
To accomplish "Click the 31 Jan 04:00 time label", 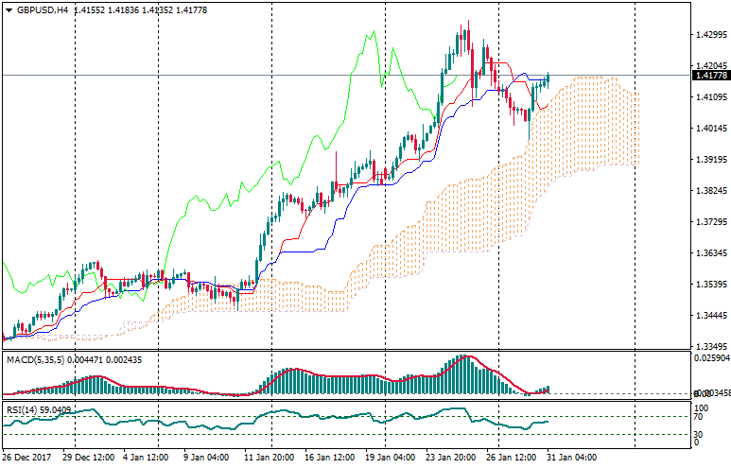I will pos(572,458).
